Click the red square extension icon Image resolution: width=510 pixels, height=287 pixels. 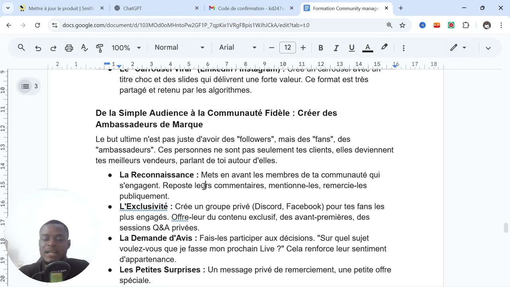[x=451, y=25]
